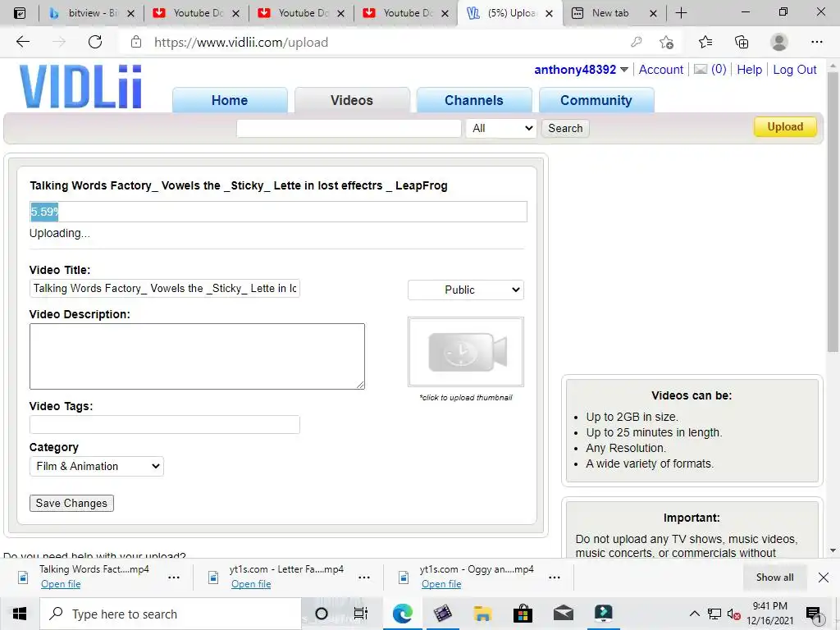Open options for Talking Words Fact mp4 download

[x=174, y=577]
